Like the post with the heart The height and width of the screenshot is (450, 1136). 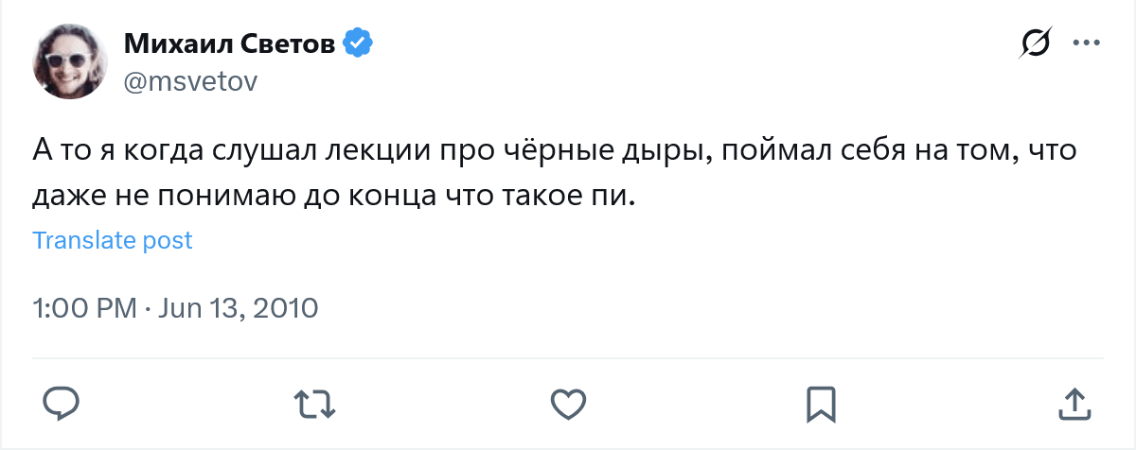[x=567, y=404]
